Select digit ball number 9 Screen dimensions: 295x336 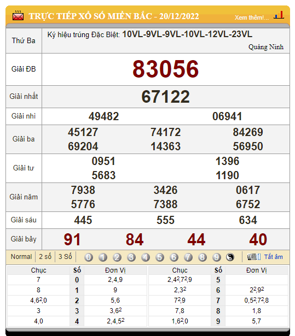point(216,257)
